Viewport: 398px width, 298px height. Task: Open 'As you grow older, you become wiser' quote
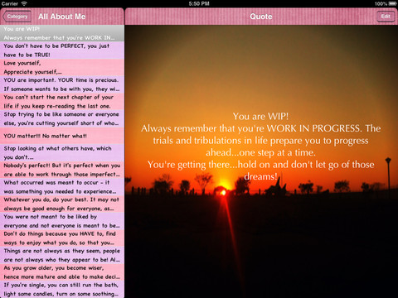62,272
